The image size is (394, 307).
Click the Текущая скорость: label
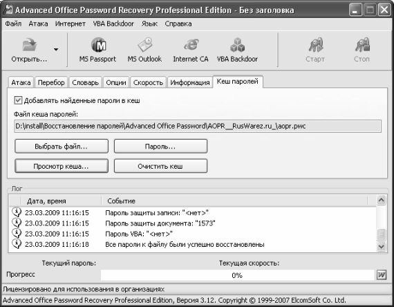click(249, 263)
